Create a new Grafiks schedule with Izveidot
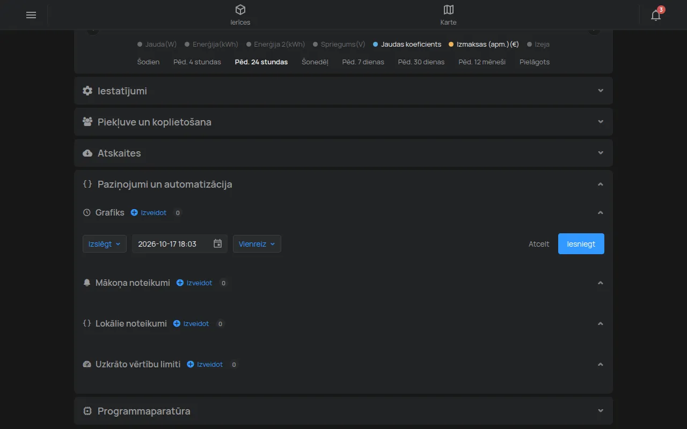Image resolution: width=687 pixels, height=429 pixels. [149, 213]
